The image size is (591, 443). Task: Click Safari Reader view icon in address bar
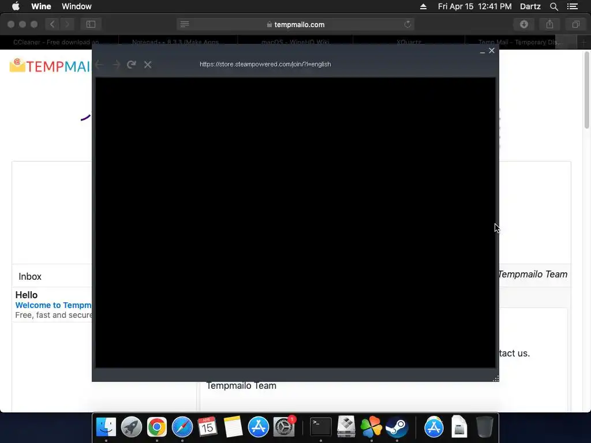185,24
